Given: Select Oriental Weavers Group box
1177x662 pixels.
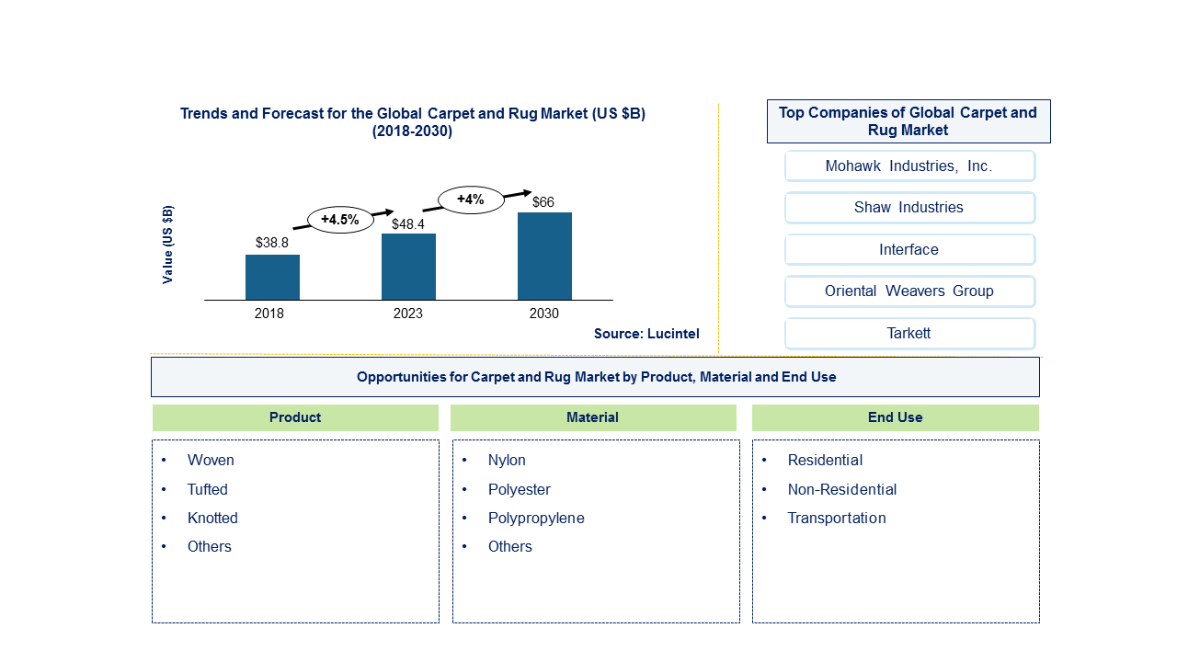Looking at the screenshot, I should point(909,291).
